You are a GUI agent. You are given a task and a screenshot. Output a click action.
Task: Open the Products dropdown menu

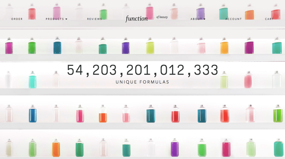point(56,19)
